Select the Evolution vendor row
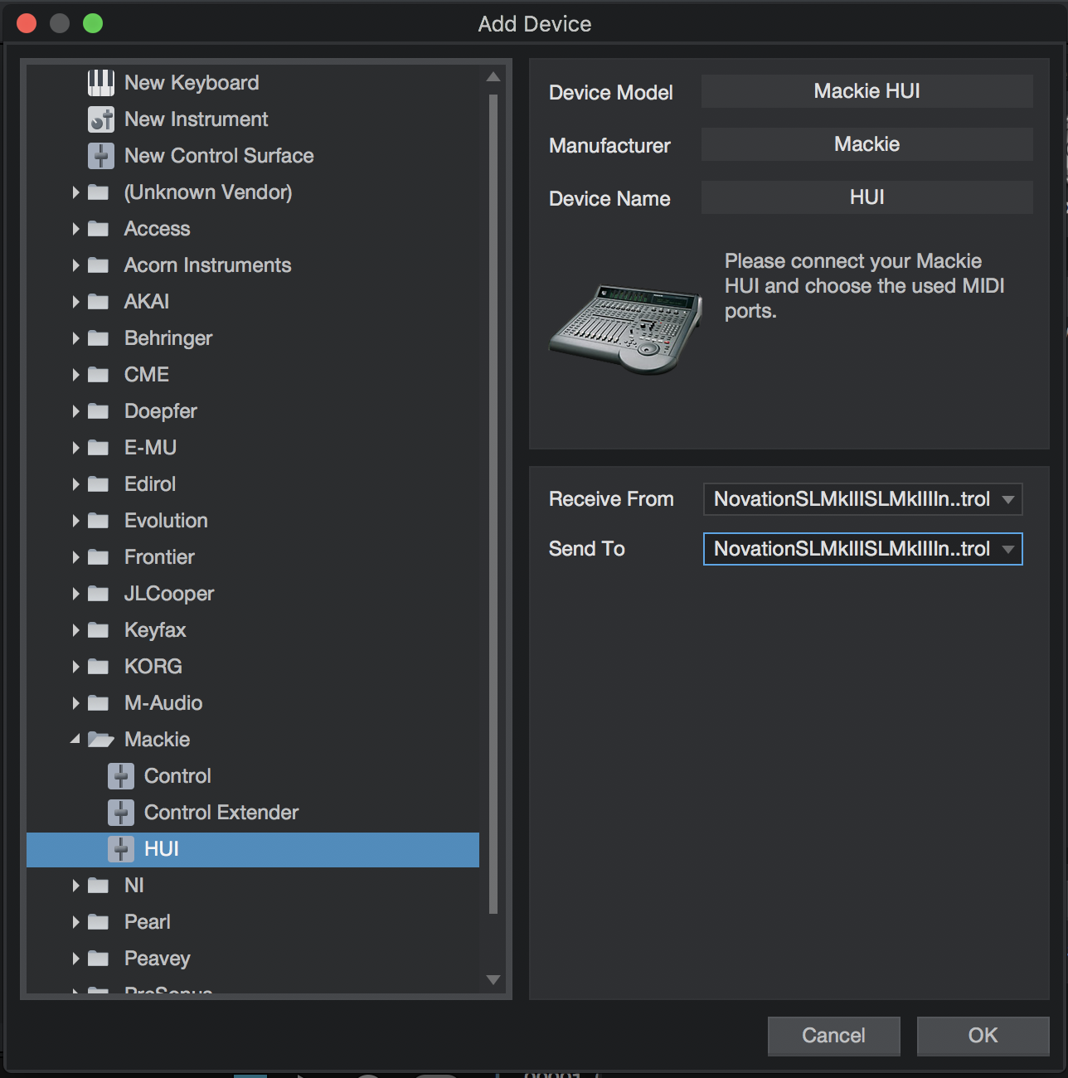This screenshot has width=1068, height=1078. click(253, 521)
